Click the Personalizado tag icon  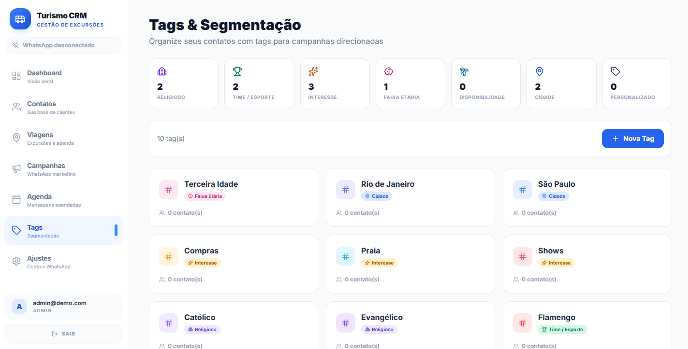pos(615,71)
